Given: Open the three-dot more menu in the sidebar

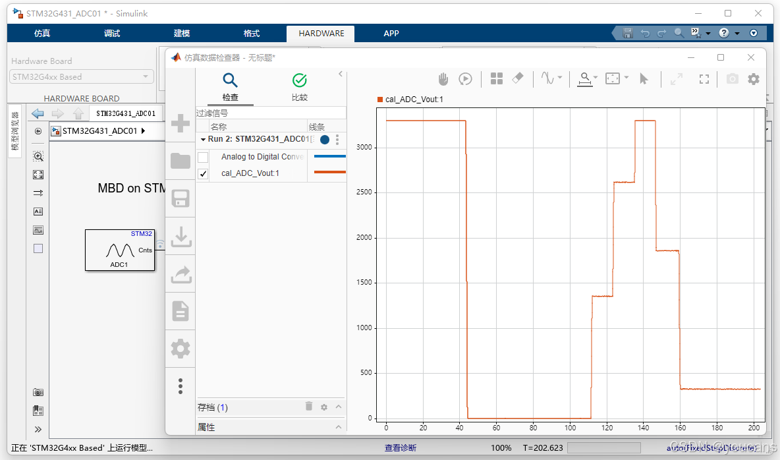Looking at the screenshot, I should 180,386.
